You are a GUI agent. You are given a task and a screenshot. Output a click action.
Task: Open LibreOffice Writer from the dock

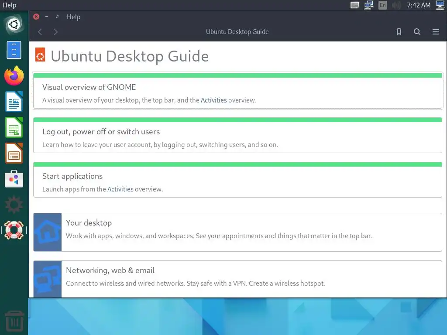click(x=14, y=101)
